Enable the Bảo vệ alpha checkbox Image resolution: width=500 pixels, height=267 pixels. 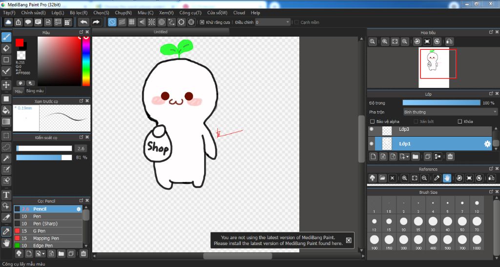(372, 122)
